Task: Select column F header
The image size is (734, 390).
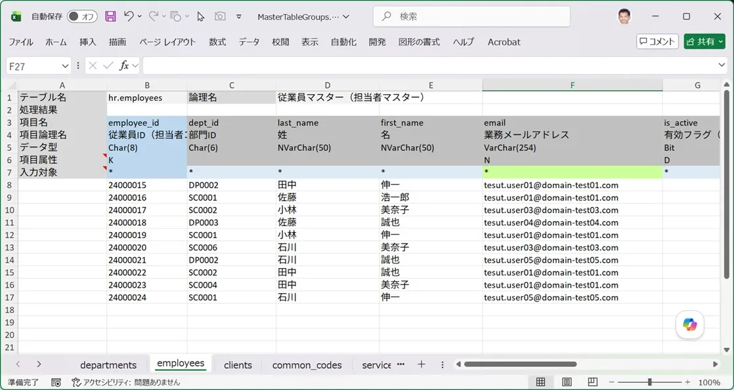Action: click(x=572, y=85)
